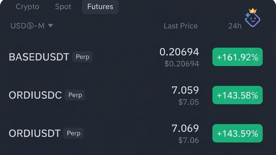276x155 pixels.
Task: Switch to the Crypto tab
Action: 28,7
